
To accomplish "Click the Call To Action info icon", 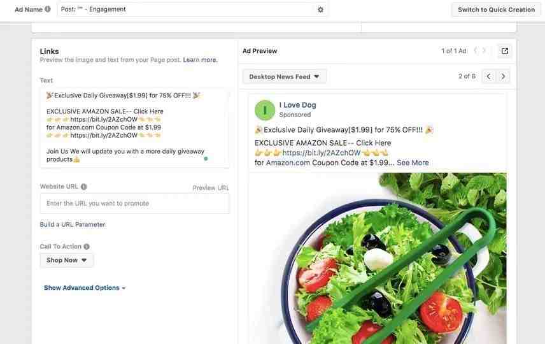I will (87, 247).
